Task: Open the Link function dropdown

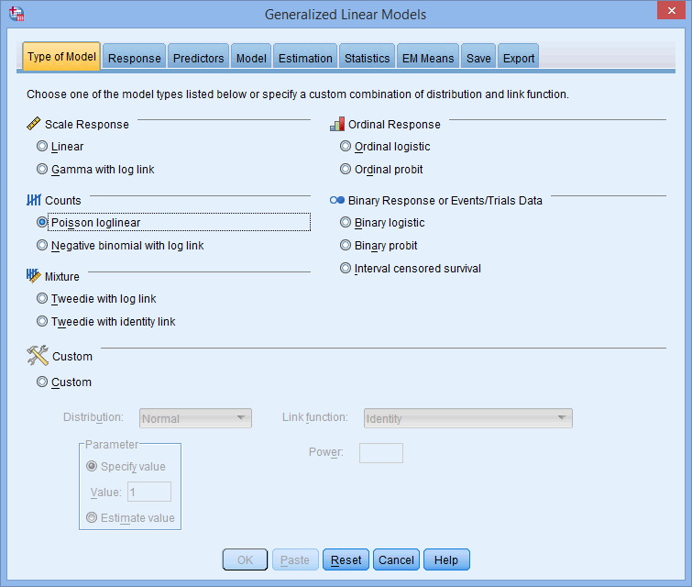Action: click(x=468, y=418)
